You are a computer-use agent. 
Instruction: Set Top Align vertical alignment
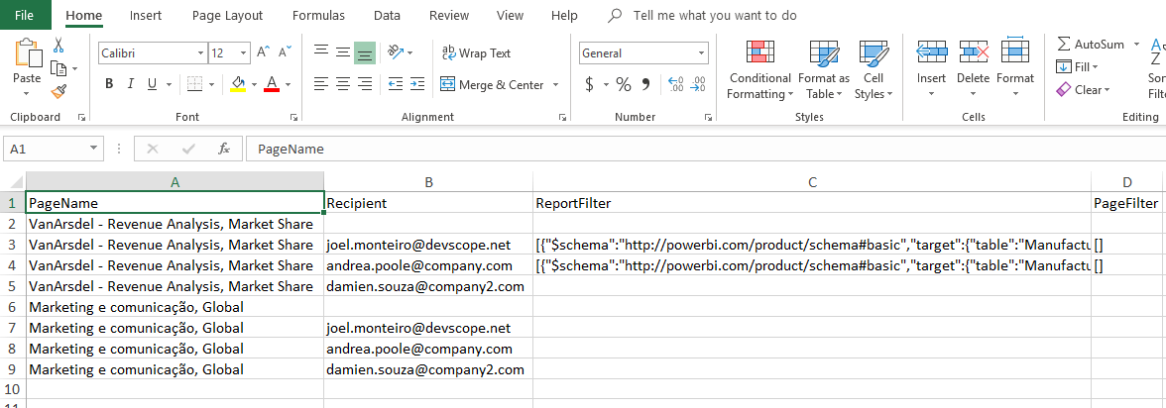[x=321, y=52]
